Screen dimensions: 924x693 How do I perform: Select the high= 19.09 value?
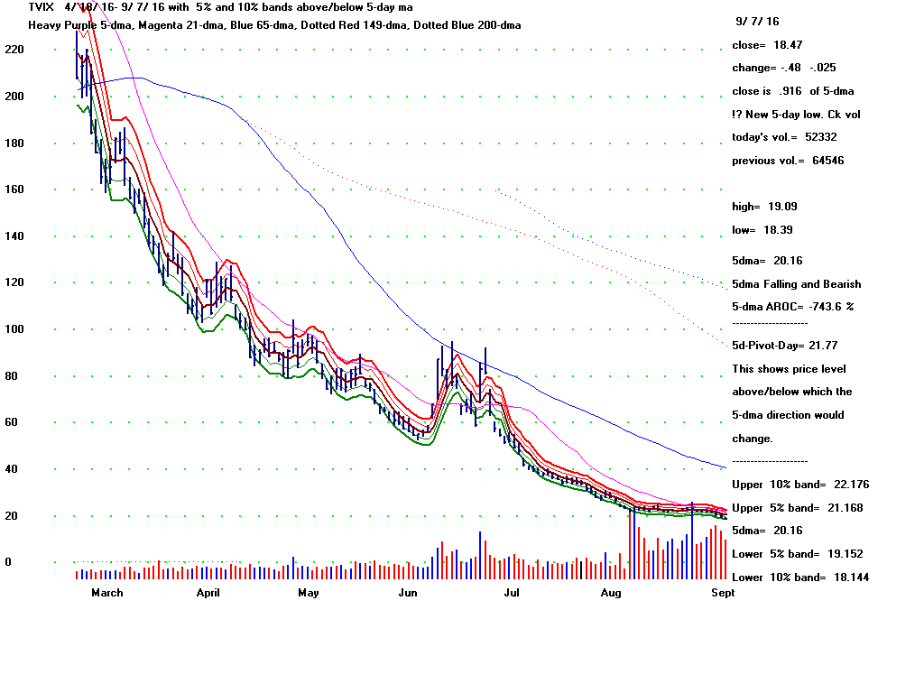pos(764,207)
